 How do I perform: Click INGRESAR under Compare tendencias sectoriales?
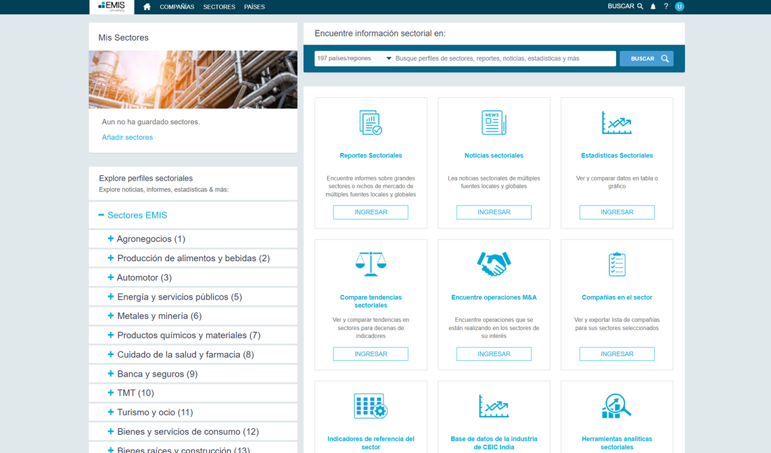pos(371,354)
